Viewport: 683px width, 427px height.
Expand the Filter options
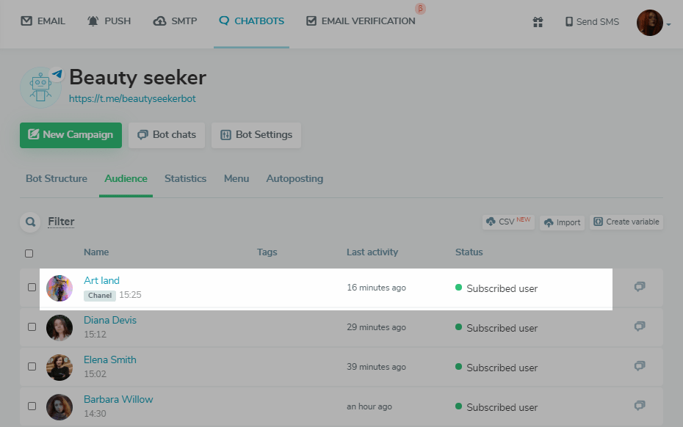(61, 222)
